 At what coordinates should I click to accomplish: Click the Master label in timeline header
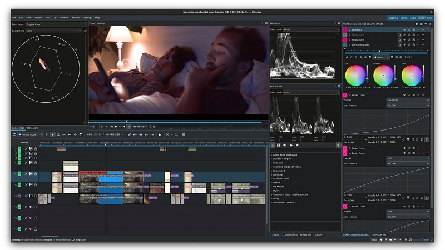click(x=24, y=143)
